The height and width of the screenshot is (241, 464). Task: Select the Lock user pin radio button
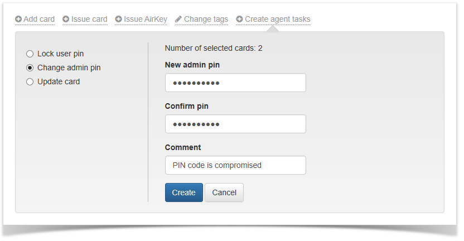[x=30, y=54]
